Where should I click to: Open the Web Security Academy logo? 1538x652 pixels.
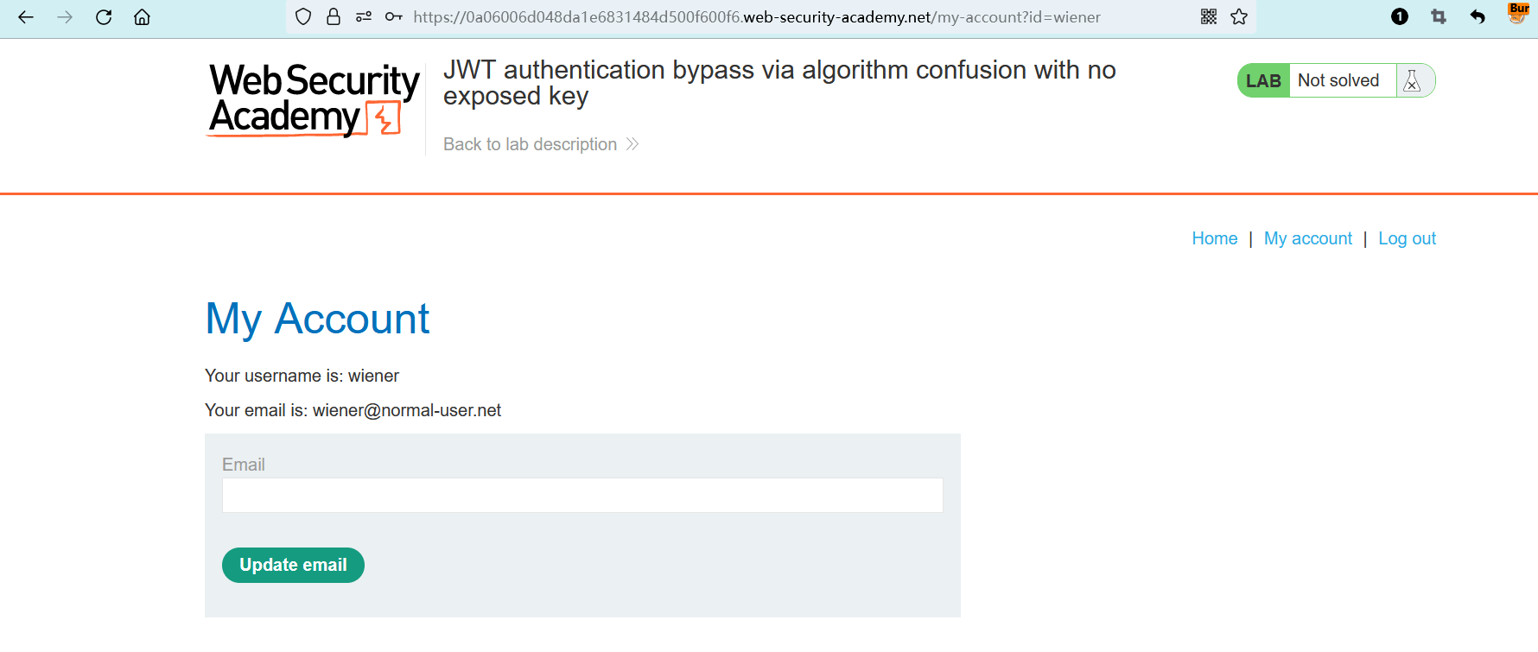click(314, 99)
